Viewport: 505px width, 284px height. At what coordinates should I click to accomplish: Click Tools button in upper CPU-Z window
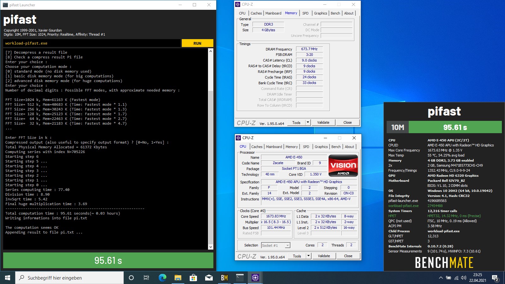click(x=296, y=122)
